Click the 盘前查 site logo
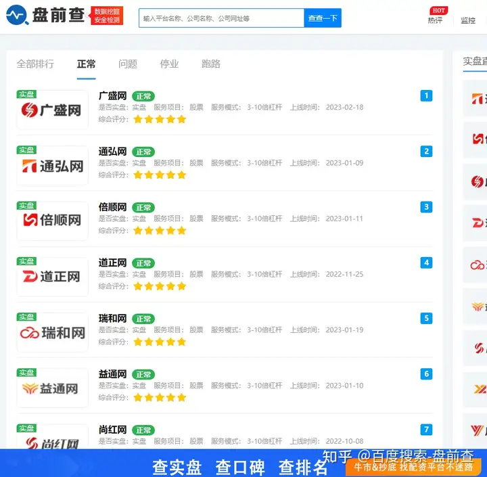 click(x=45, y=15)
